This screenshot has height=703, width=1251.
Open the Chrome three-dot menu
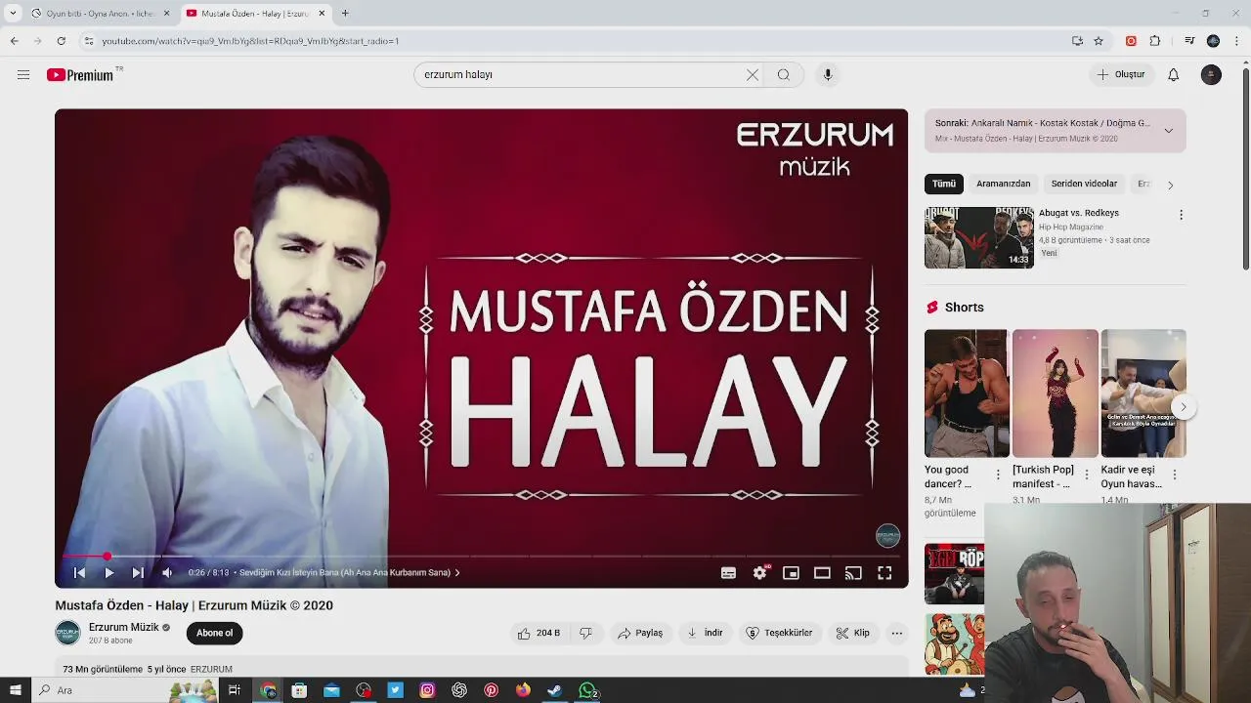tap(1237, 41)
